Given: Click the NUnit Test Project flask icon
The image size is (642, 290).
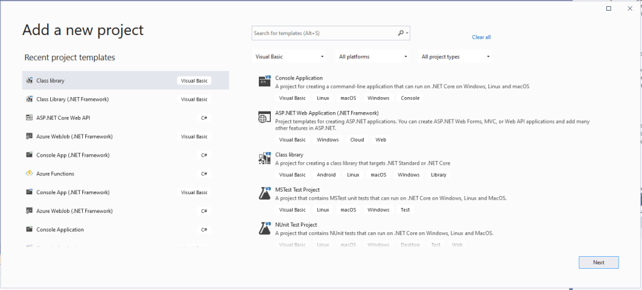Looking at the screenshot, I should 264,229.
